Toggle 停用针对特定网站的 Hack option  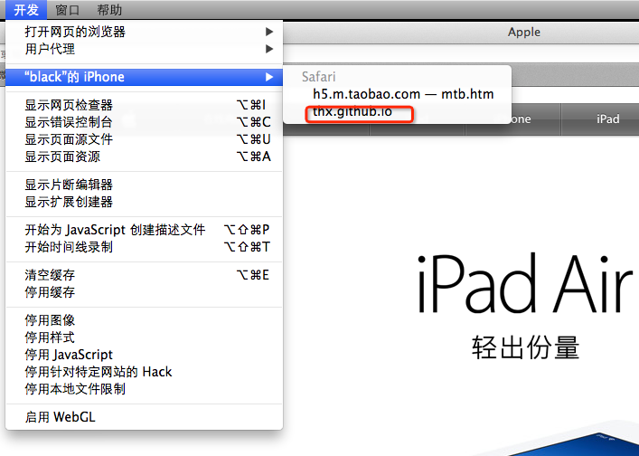click(x=144, y=372)
